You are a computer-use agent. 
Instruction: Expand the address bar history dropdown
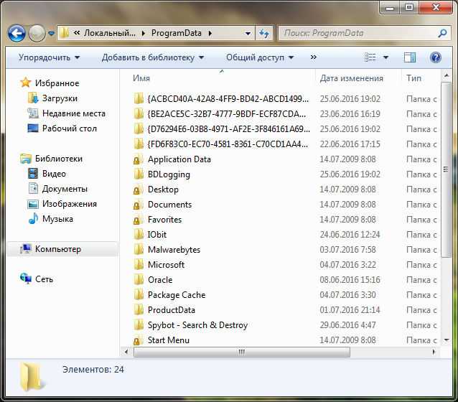248,34
